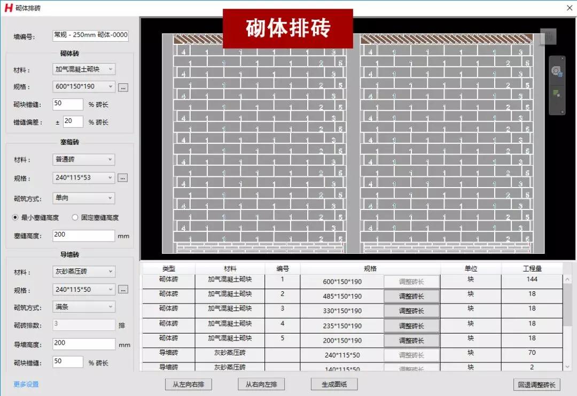This screenshot has width=577, height=396.
Task: Close the navigation bar in the preview
Action: (x=562, y=58)
